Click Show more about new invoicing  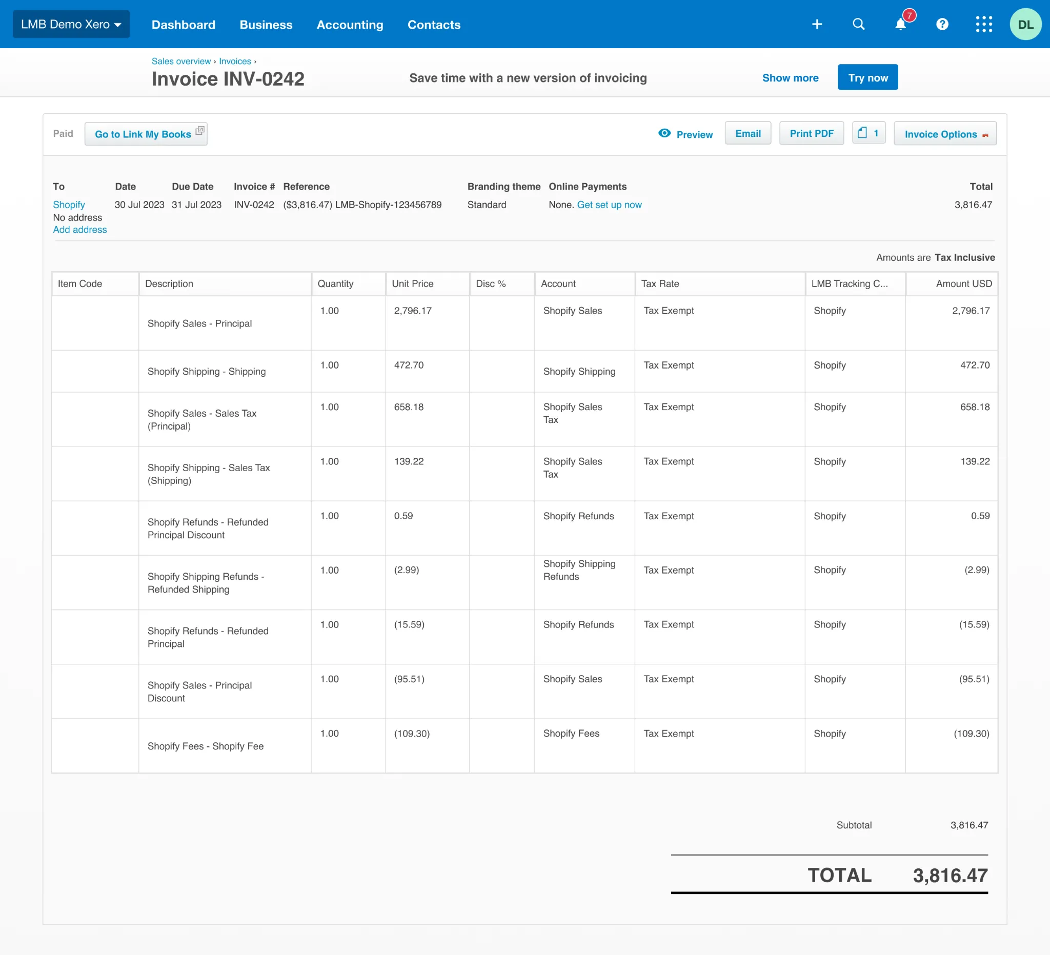(x=790, y=77)
